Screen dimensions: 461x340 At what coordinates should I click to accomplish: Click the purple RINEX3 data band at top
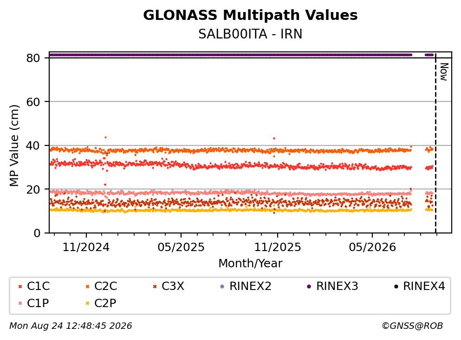point(230,55)
